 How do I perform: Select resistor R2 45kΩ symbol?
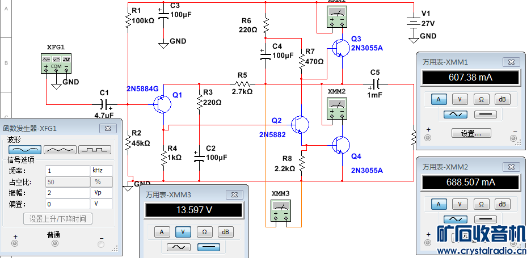point(128,142)
